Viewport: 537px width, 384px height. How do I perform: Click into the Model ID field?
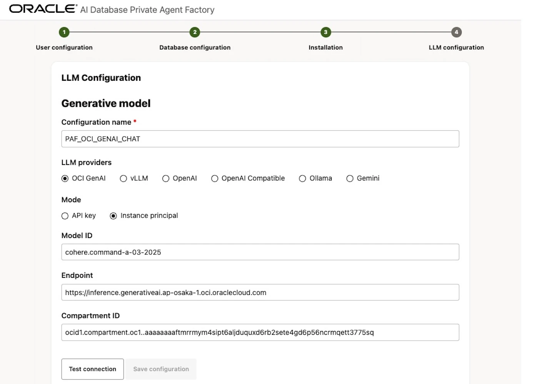click(260, 252)
